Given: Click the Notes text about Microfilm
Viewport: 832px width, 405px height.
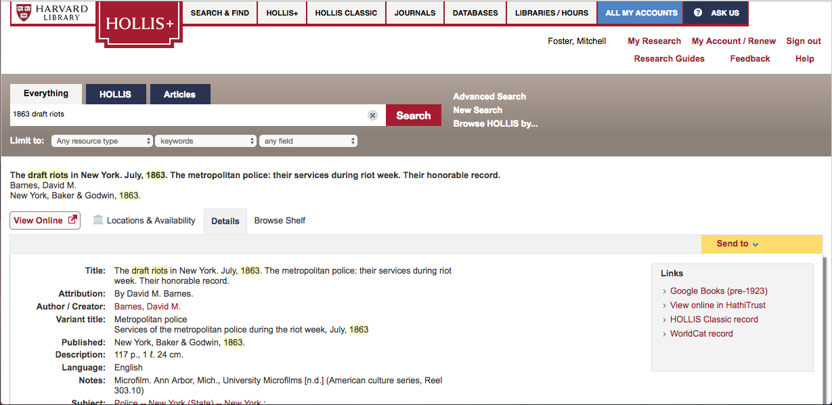Looking at the screenshot, I should 278,385.
